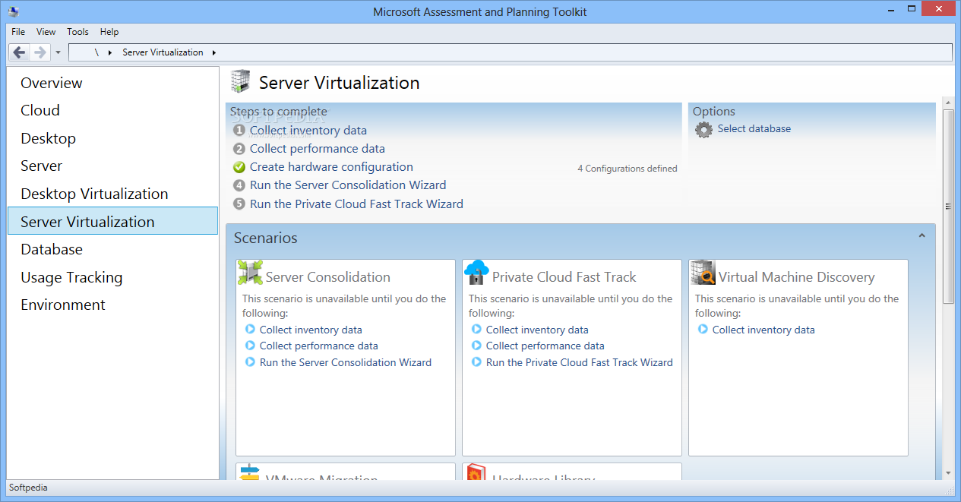The height and width of the screenshot is (502, 961).
Task: Click the Server Consolidation card title
Action: point(328,277)
